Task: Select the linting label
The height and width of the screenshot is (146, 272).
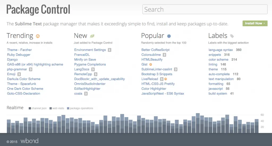Action: [213, 64]
